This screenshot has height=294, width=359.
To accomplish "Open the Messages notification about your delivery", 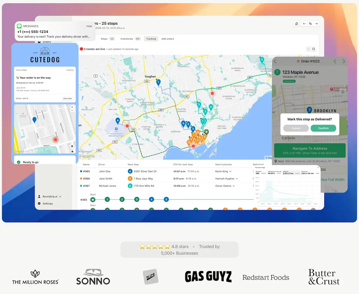I will pos(55,31).
